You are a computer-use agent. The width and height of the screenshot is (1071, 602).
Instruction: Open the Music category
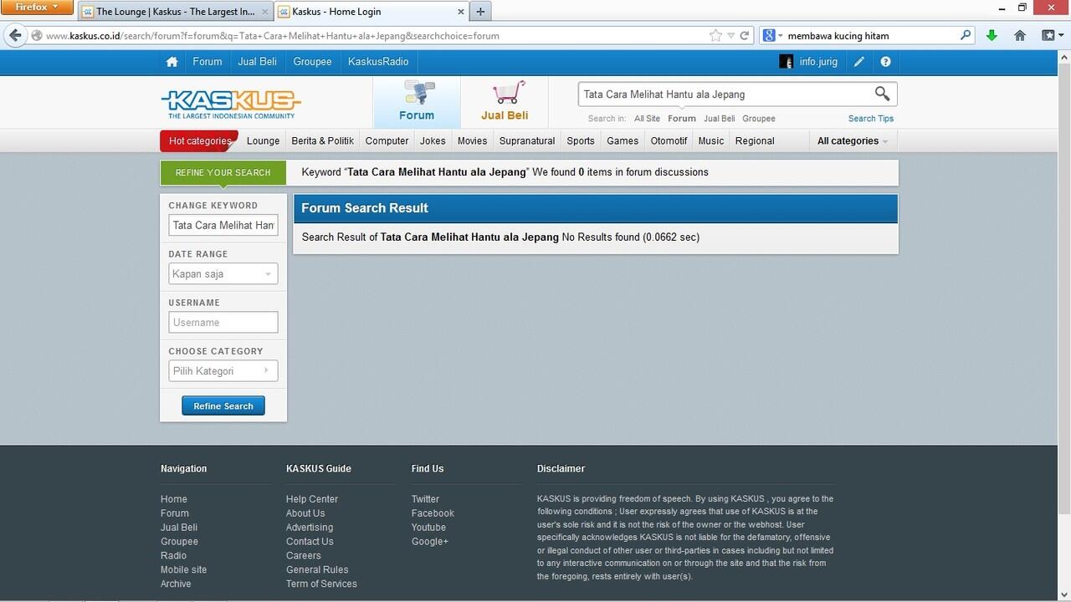(711, 141)
